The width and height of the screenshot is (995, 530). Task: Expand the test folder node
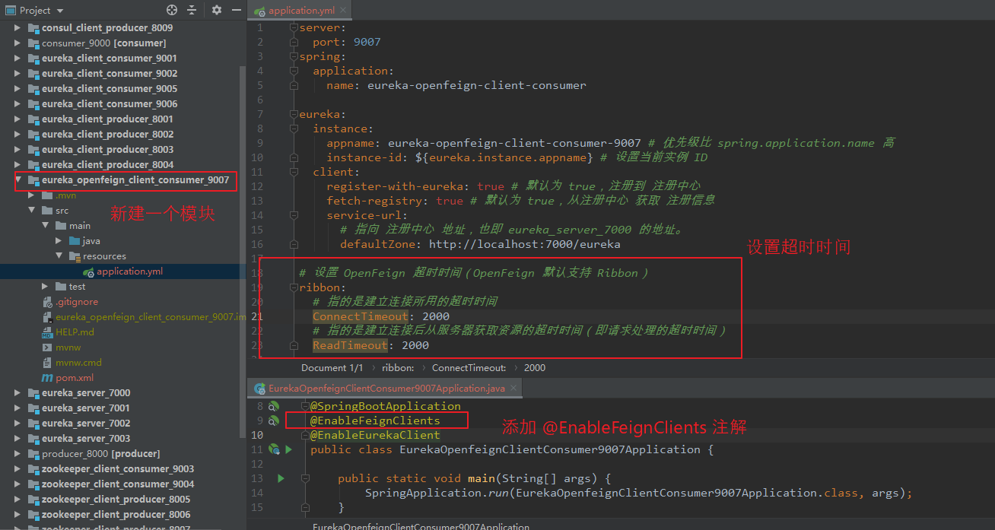click(46, 287)
